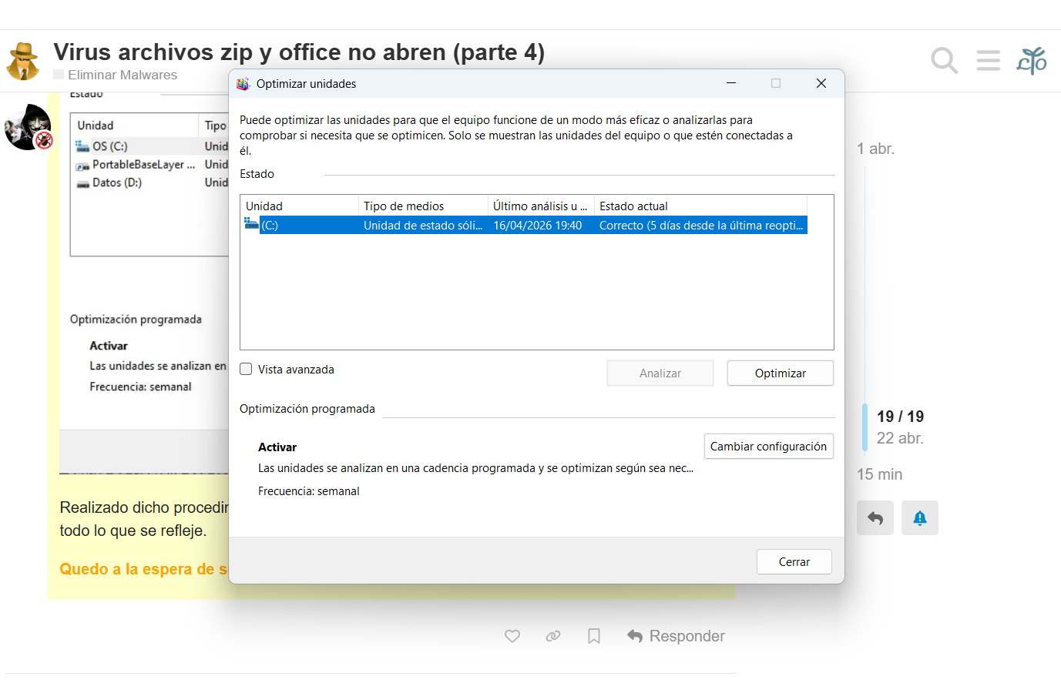Image resolution: width=1061 pixels, height=683 pixels.
Task: Click the topic title Virus archivos zip
Action: 299,52
